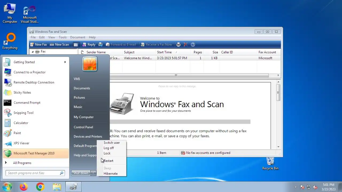Screen dimensions: 342x192
Task: Select Lock in the power menu
Action: [112, 153]
